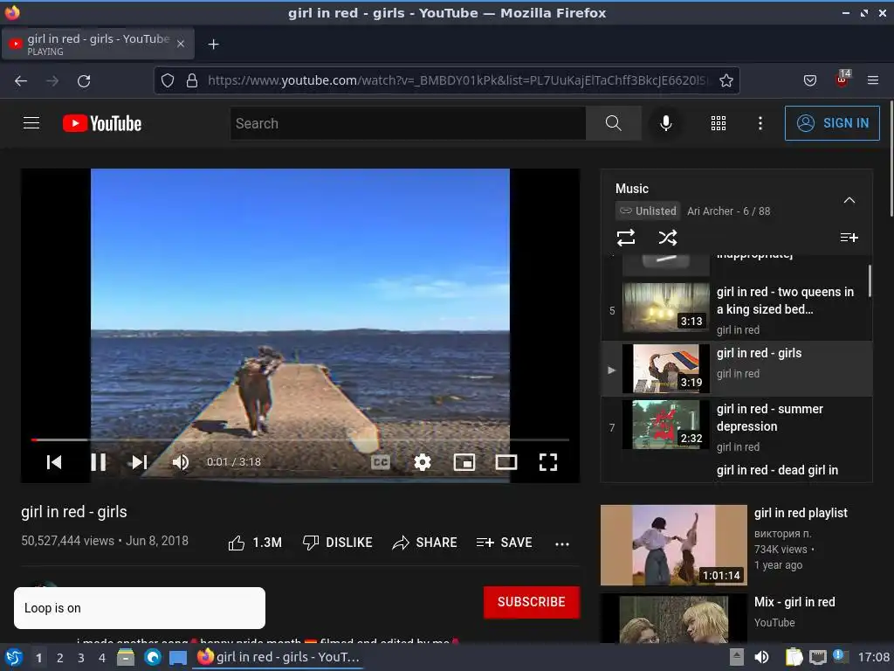Switch to workspace 4 in taskbar
The width and height of the screenshot is (894, 671).
click(102, 658)
